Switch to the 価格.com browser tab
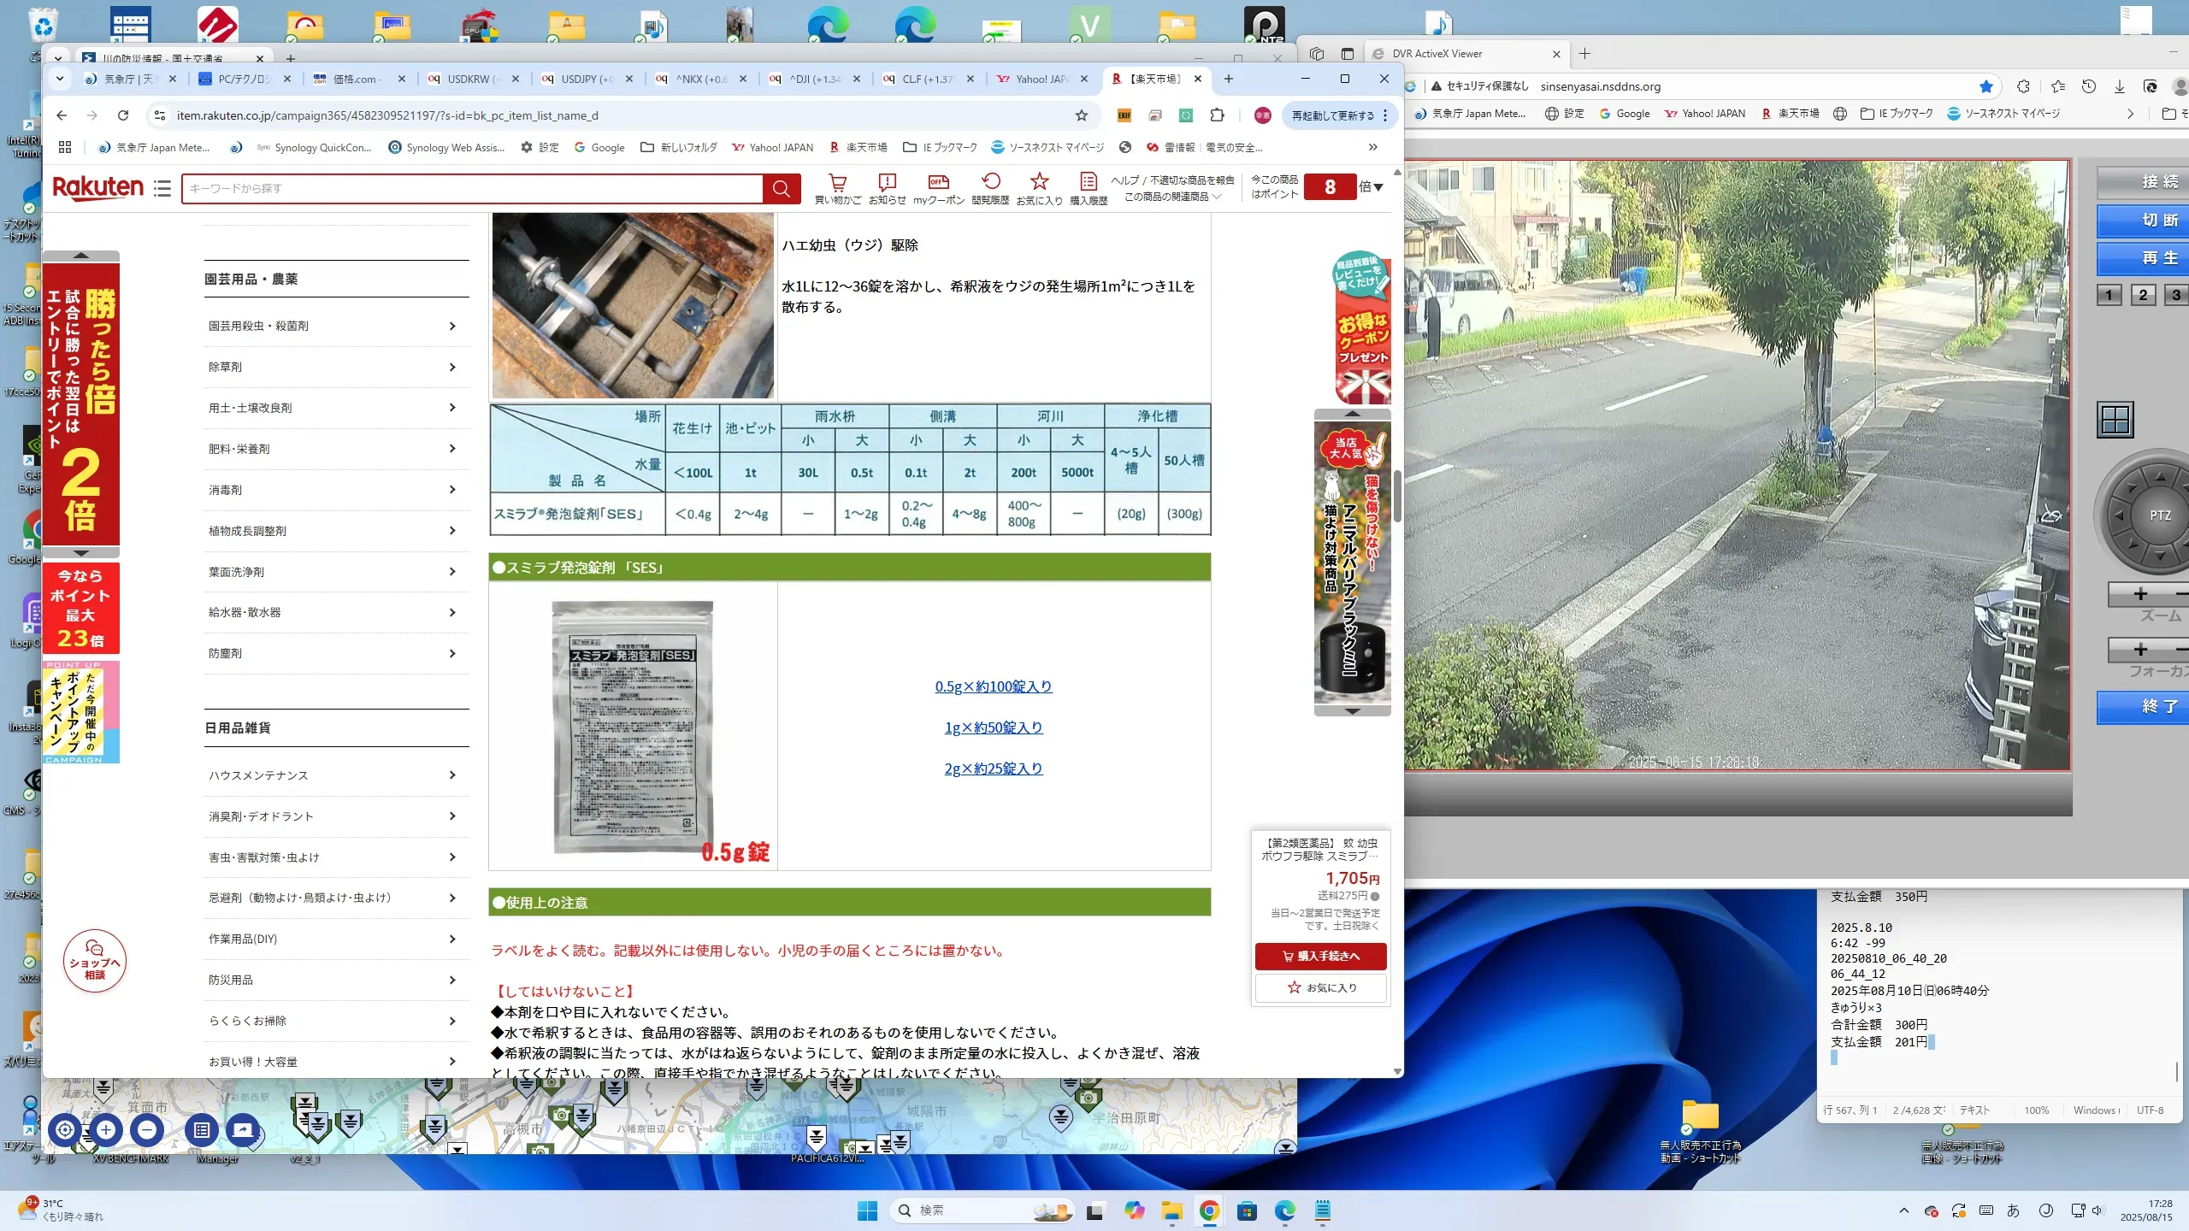Screen dimensions: 2189x1231 tap(357, 79)
